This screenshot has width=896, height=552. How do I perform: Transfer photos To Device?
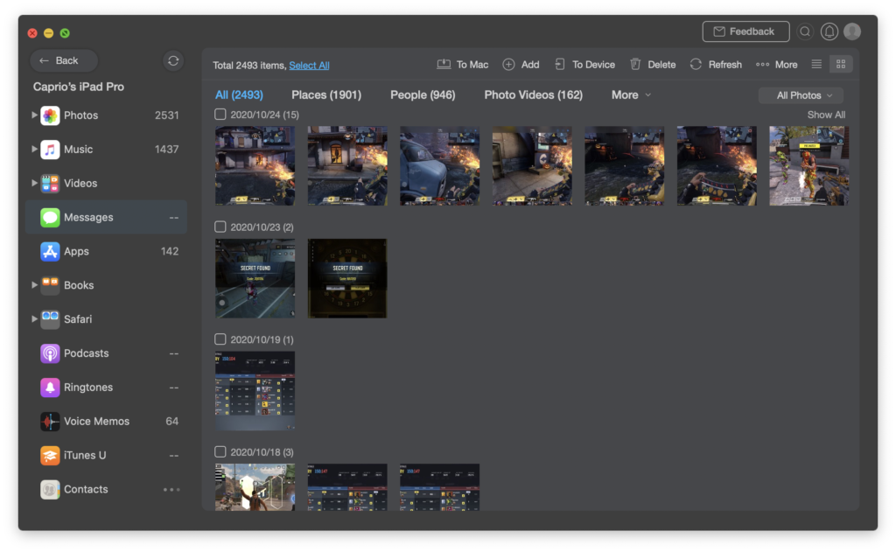pos(584,65)
